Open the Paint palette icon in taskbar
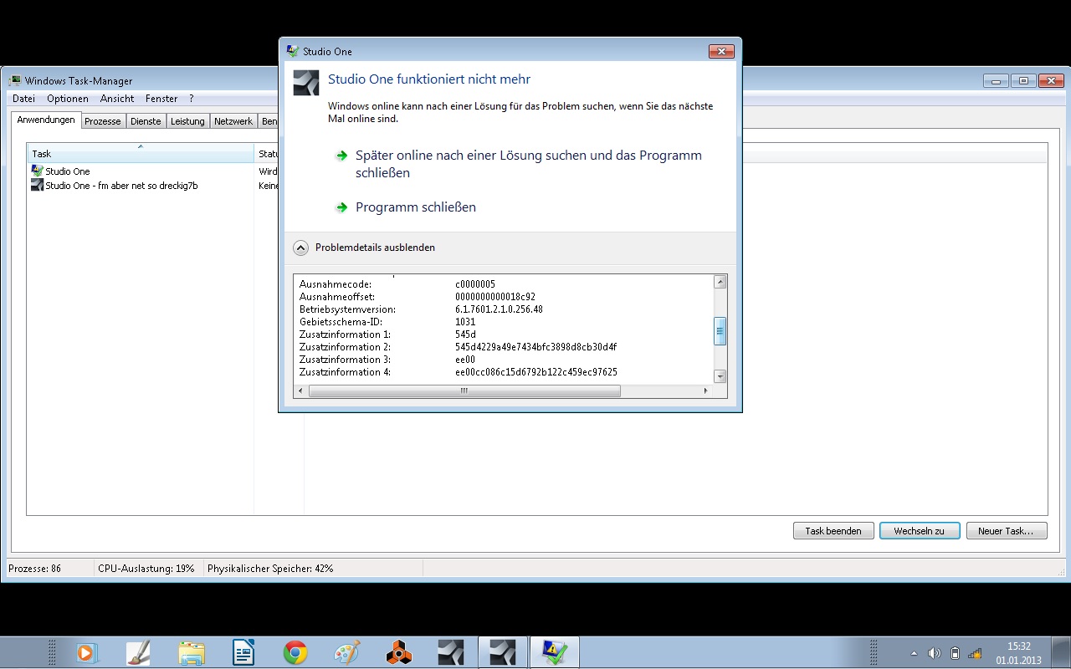Viewport: 1071px width, 669px height. [346, 652]
